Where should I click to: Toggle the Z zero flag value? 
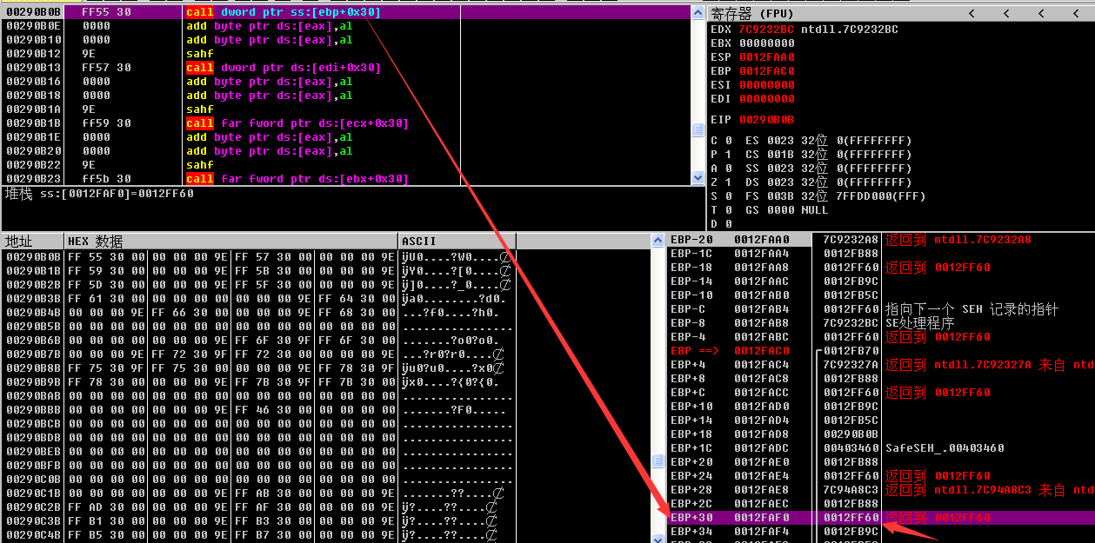coord(728,182)
